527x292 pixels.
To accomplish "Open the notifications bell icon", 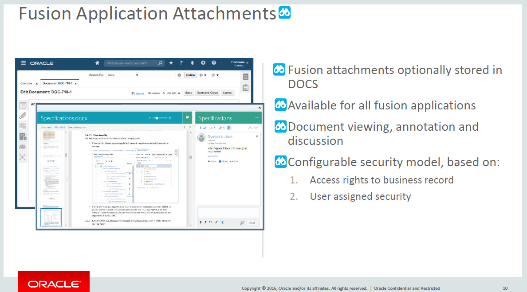I will (x=193, y=63).
